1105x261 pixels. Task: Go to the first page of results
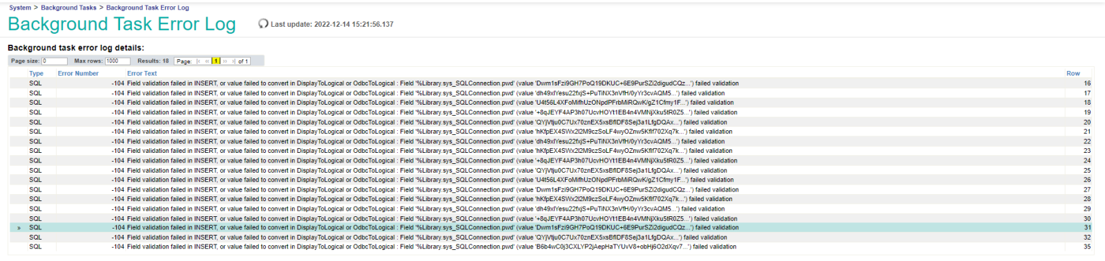(199, 61)
